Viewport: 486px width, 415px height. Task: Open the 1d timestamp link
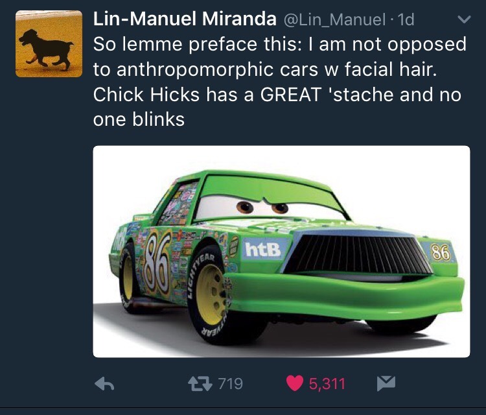click(406, 20)
